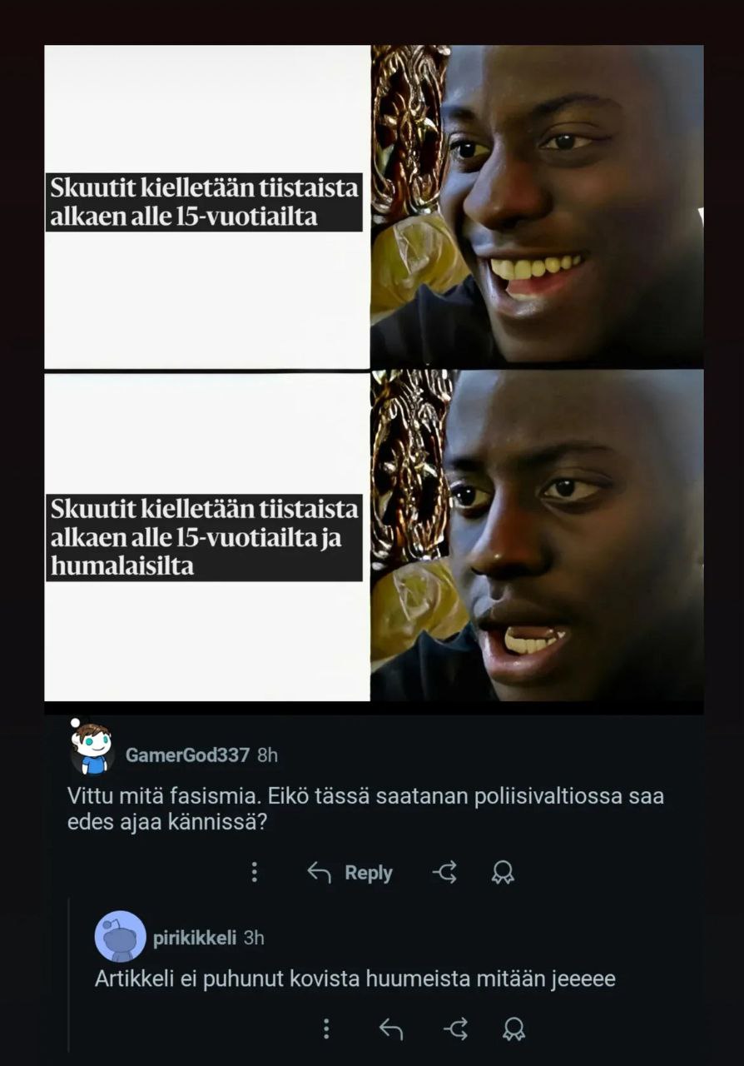Open GamerGod337's avatar picture
This screenshot has height=1066, width=744.
pyautogui.click(x=92, y=746)
